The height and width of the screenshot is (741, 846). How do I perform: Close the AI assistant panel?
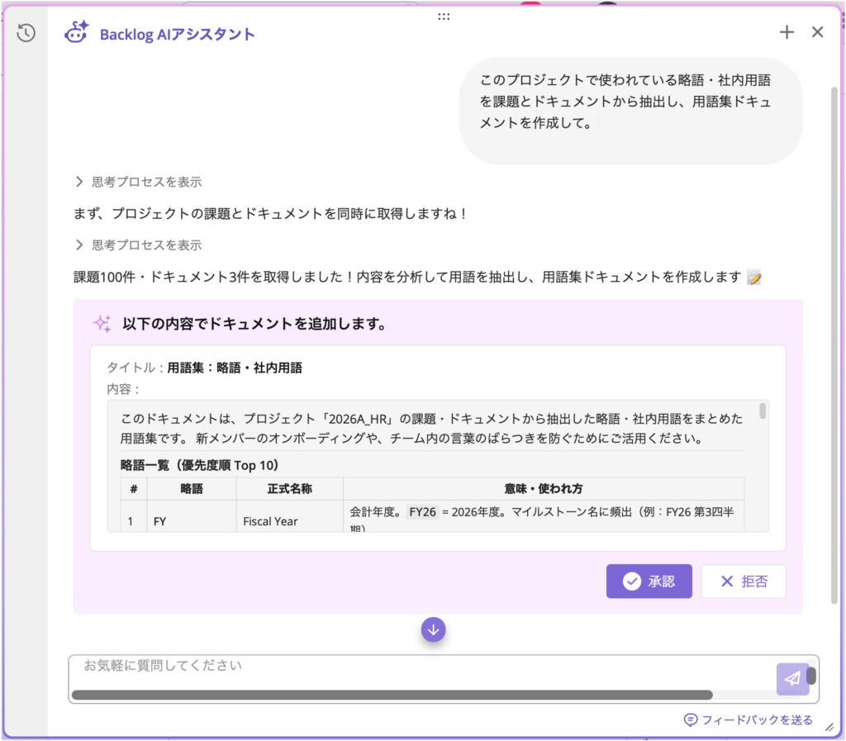pos(817,32)
